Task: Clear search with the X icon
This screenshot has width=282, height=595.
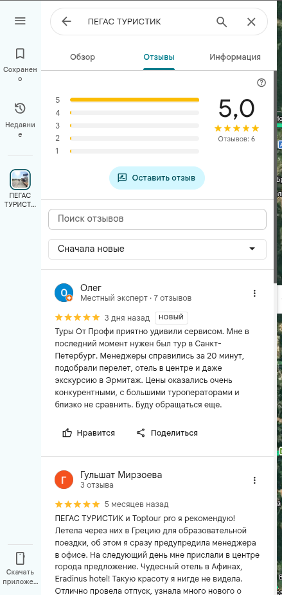Action: pos(251,22)
